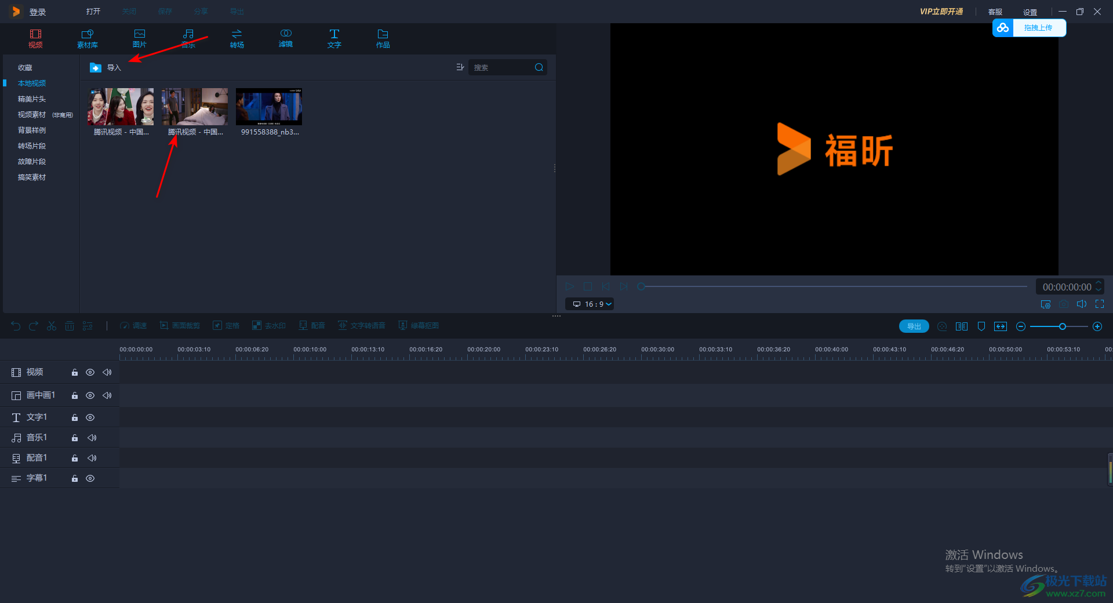Open the 作品 (Projects) tab

click(x=383, y=38)
